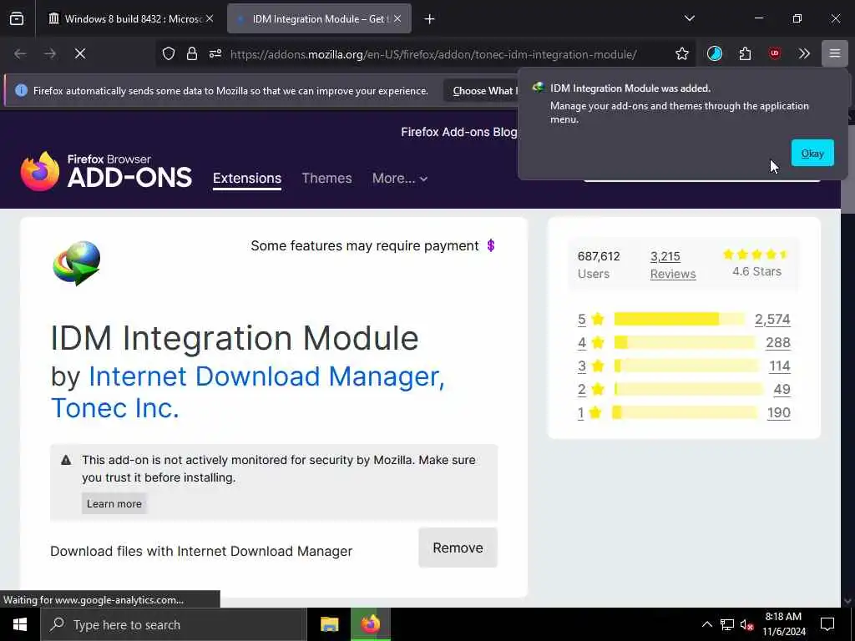Open the 190 one-star reviews count
855x641 pixels.
pyautogui.click(x=779, y=412)
